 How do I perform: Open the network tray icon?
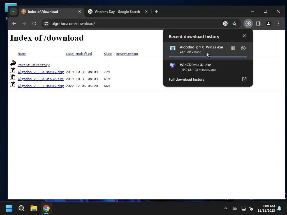click(244, 208)
